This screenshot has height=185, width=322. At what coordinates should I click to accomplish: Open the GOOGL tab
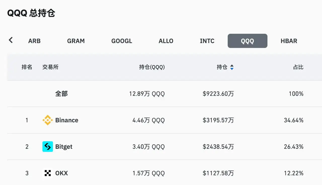coord(122,41)
